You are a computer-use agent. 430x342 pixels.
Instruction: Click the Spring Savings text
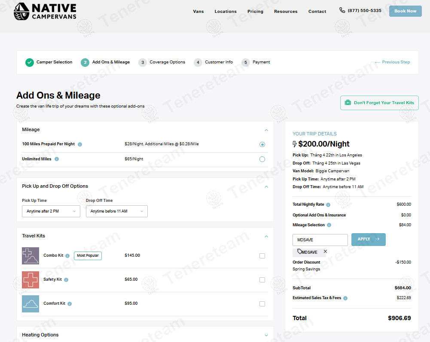tap(306, 269)
